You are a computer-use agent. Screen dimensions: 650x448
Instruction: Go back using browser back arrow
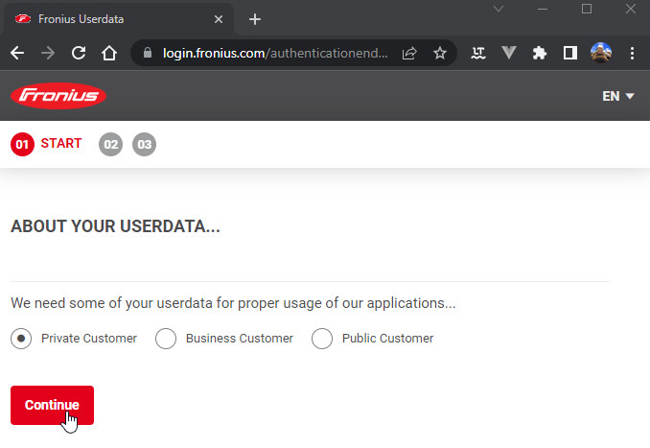click(17, 54)
